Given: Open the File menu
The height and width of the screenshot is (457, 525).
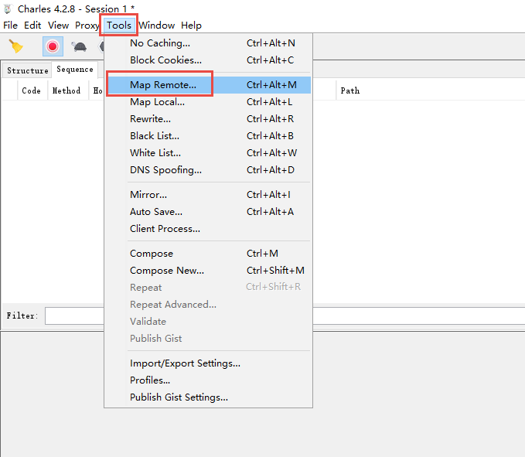Looking at the screenshot, I should [10, 26].
